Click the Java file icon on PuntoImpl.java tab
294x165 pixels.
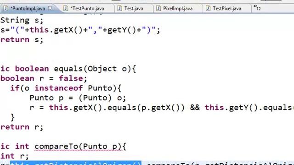point(6,8)
